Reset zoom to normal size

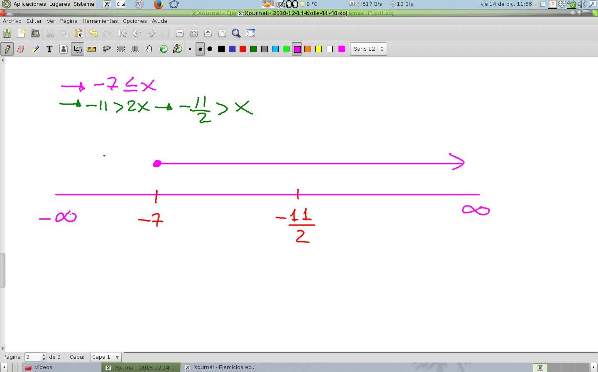click(222, 33)
